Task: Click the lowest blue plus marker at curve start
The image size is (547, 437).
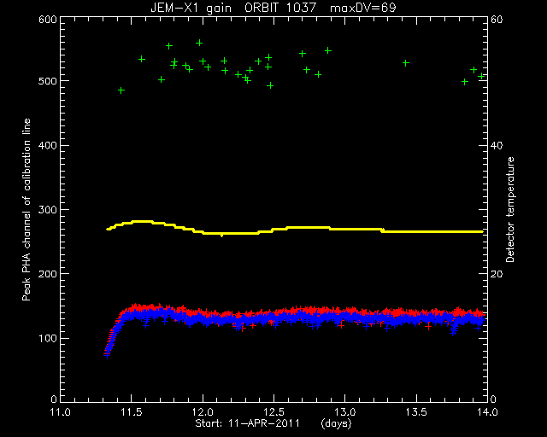Action: (107, 356)
